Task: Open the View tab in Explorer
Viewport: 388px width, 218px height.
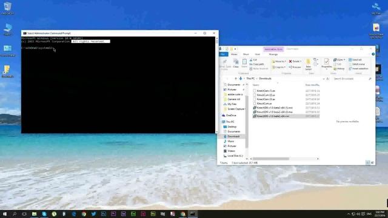Action: coord(257,54)
